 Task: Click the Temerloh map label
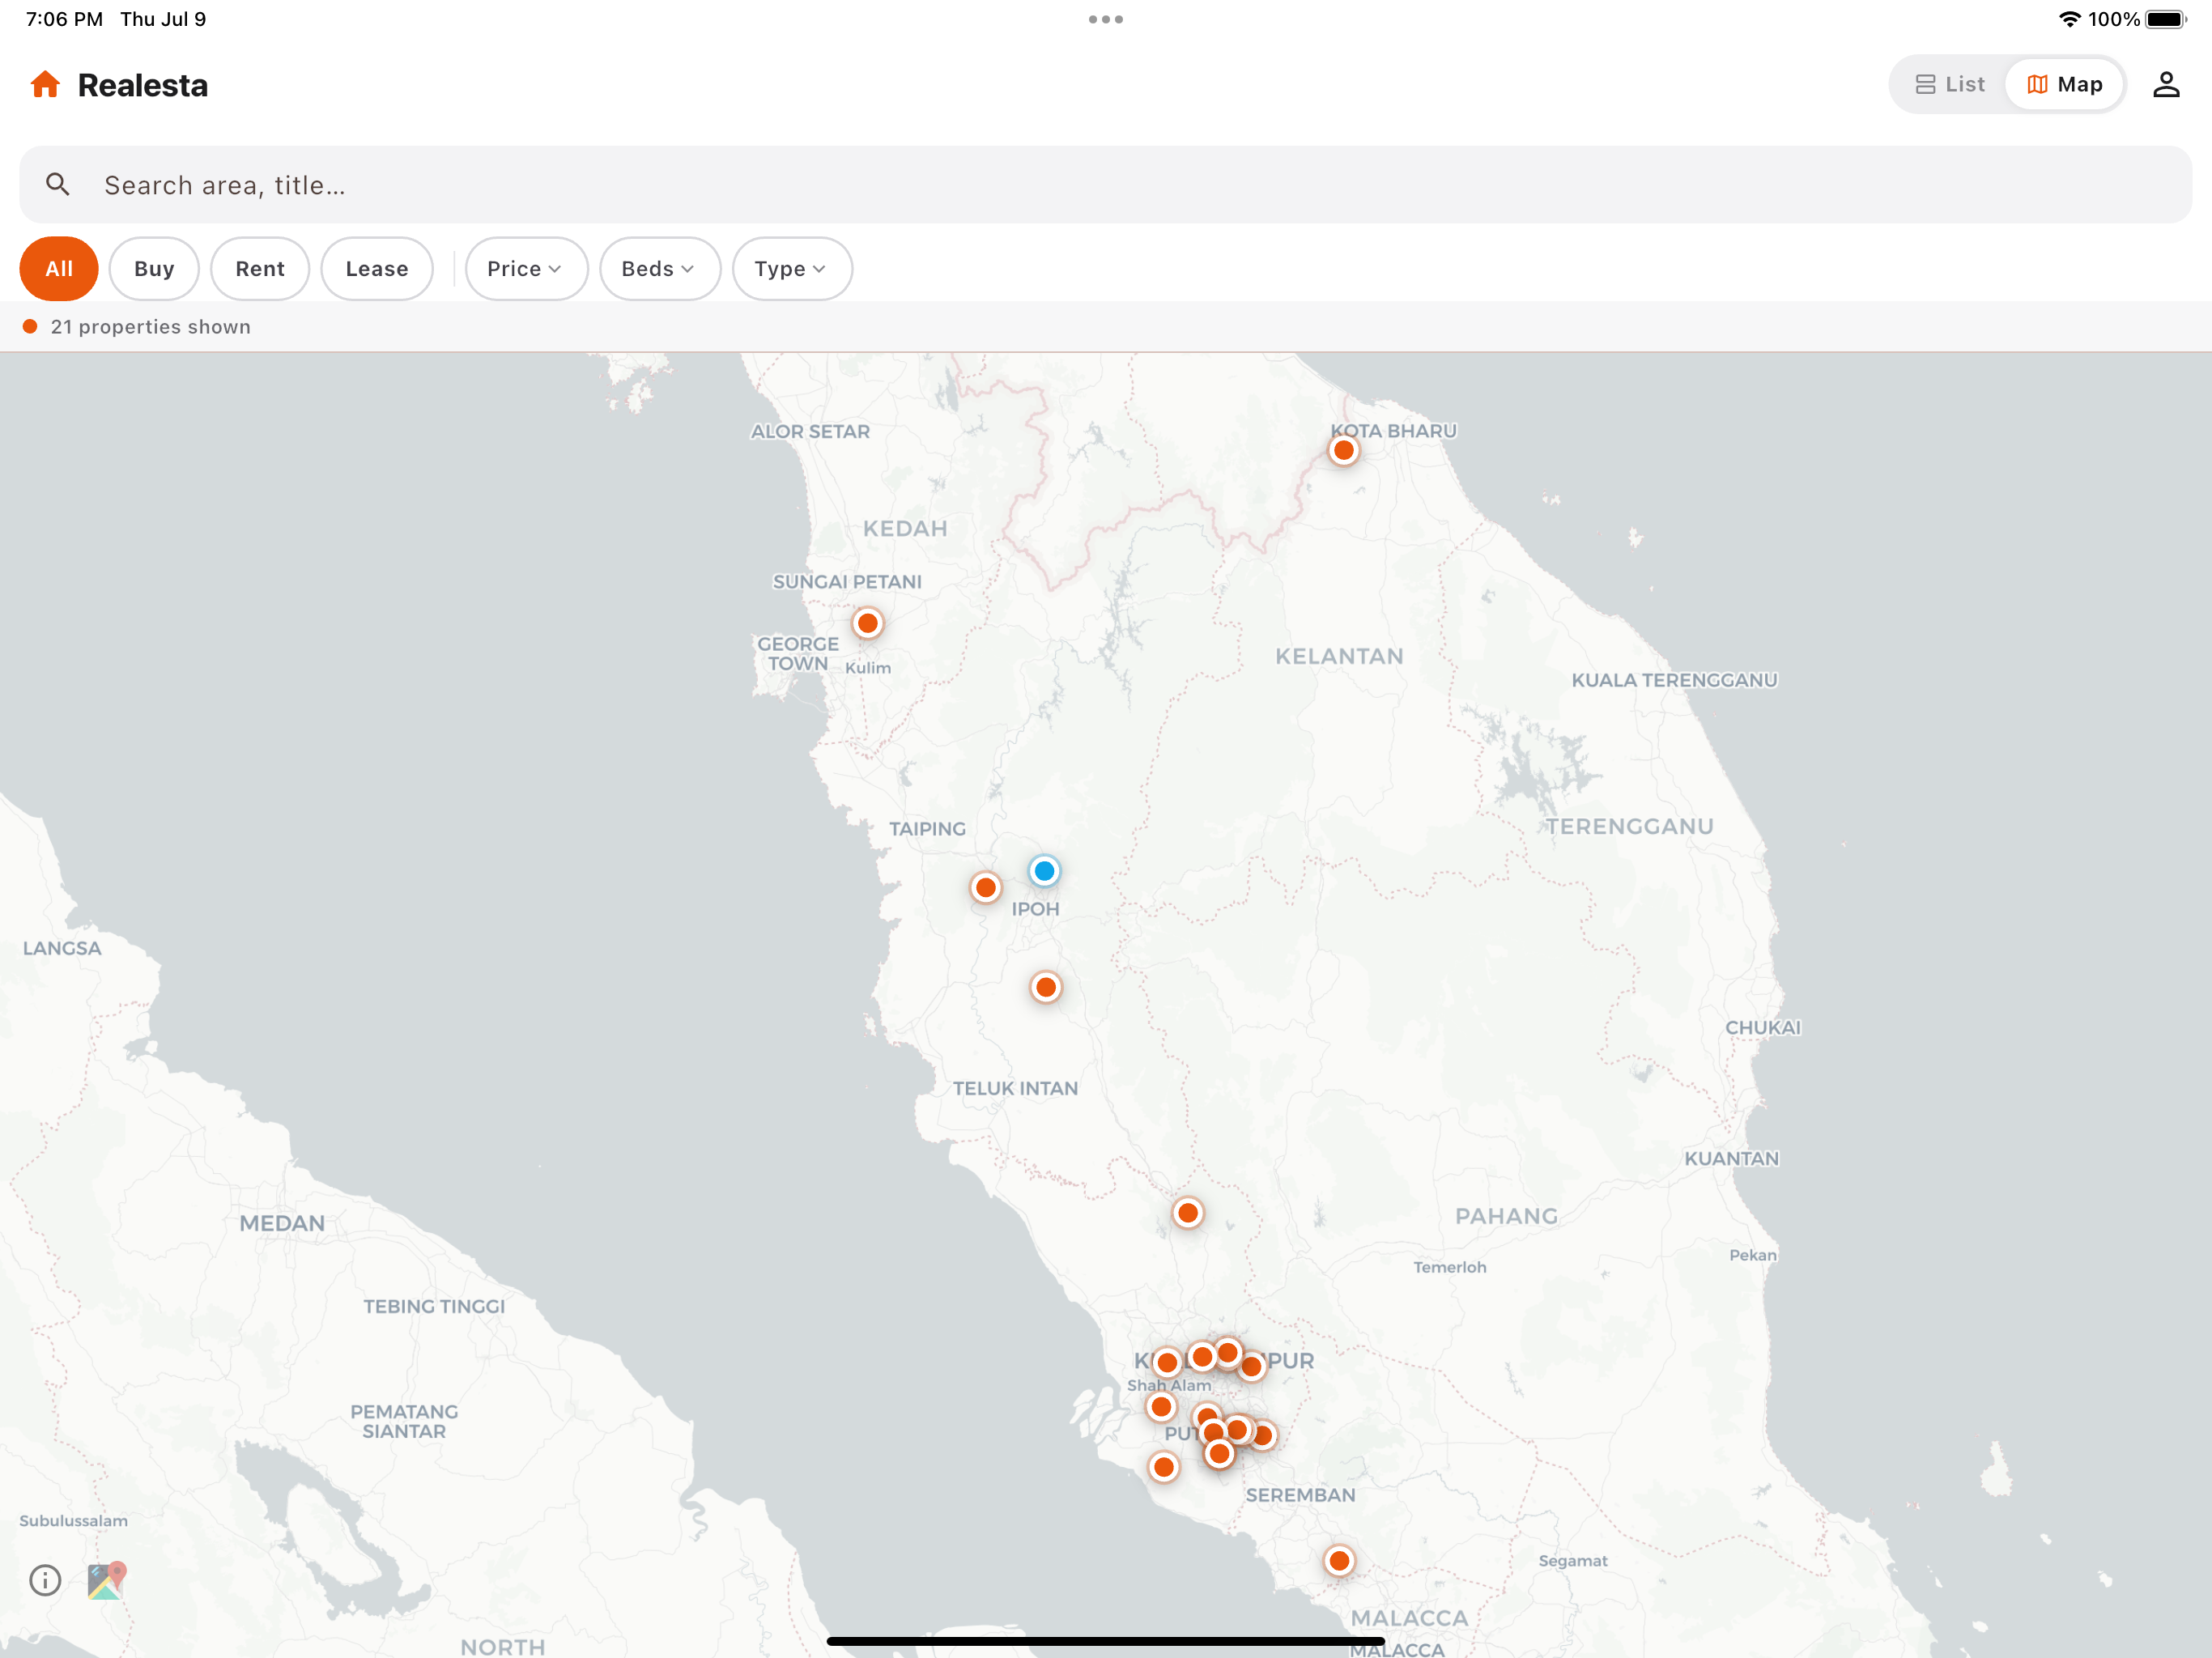coord(1449,1267)
